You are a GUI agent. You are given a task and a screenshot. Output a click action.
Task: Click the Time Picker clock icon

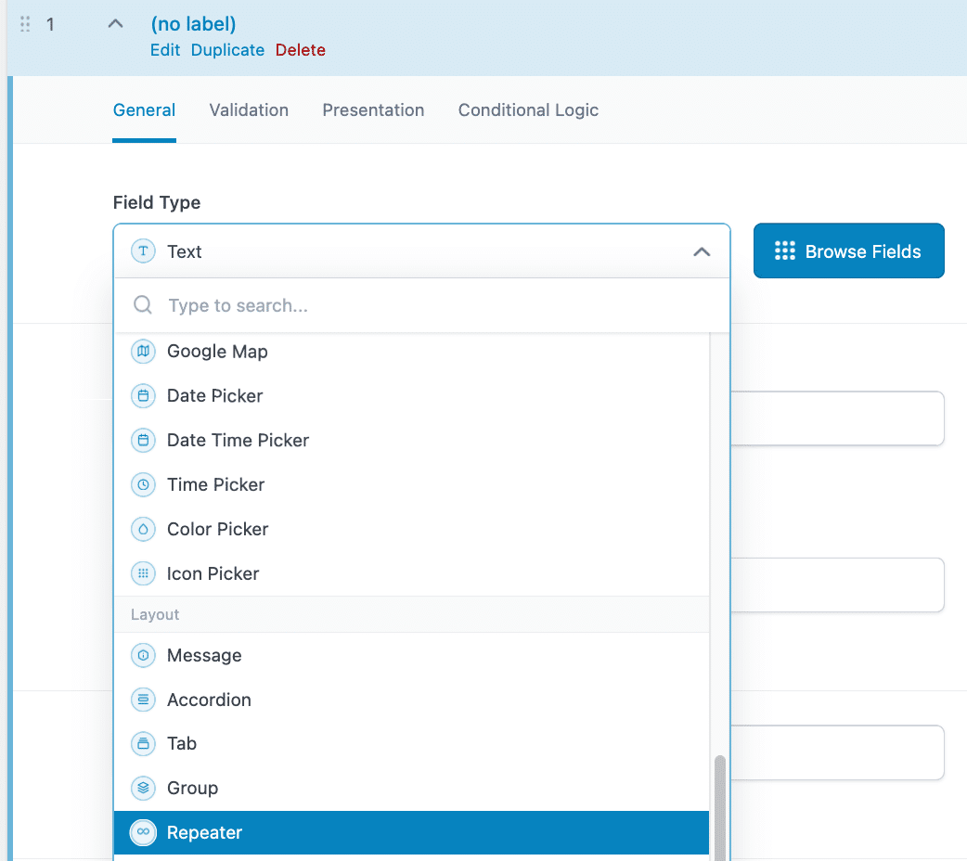143,484
